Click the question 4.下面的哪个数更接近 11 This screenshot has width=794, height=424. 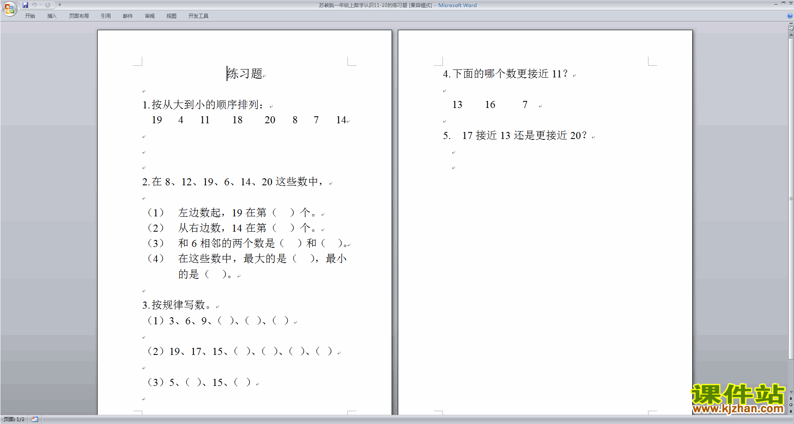tap(505, 74)
